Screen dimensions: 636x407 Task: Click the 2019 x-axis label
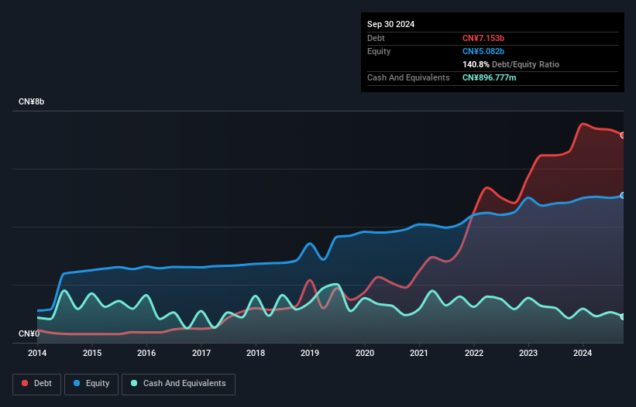[310, 353]
